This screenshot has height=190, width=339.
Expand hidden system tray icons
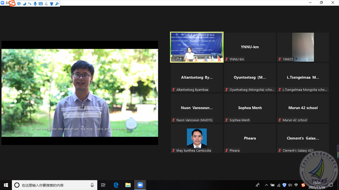[x=266, y=185]
